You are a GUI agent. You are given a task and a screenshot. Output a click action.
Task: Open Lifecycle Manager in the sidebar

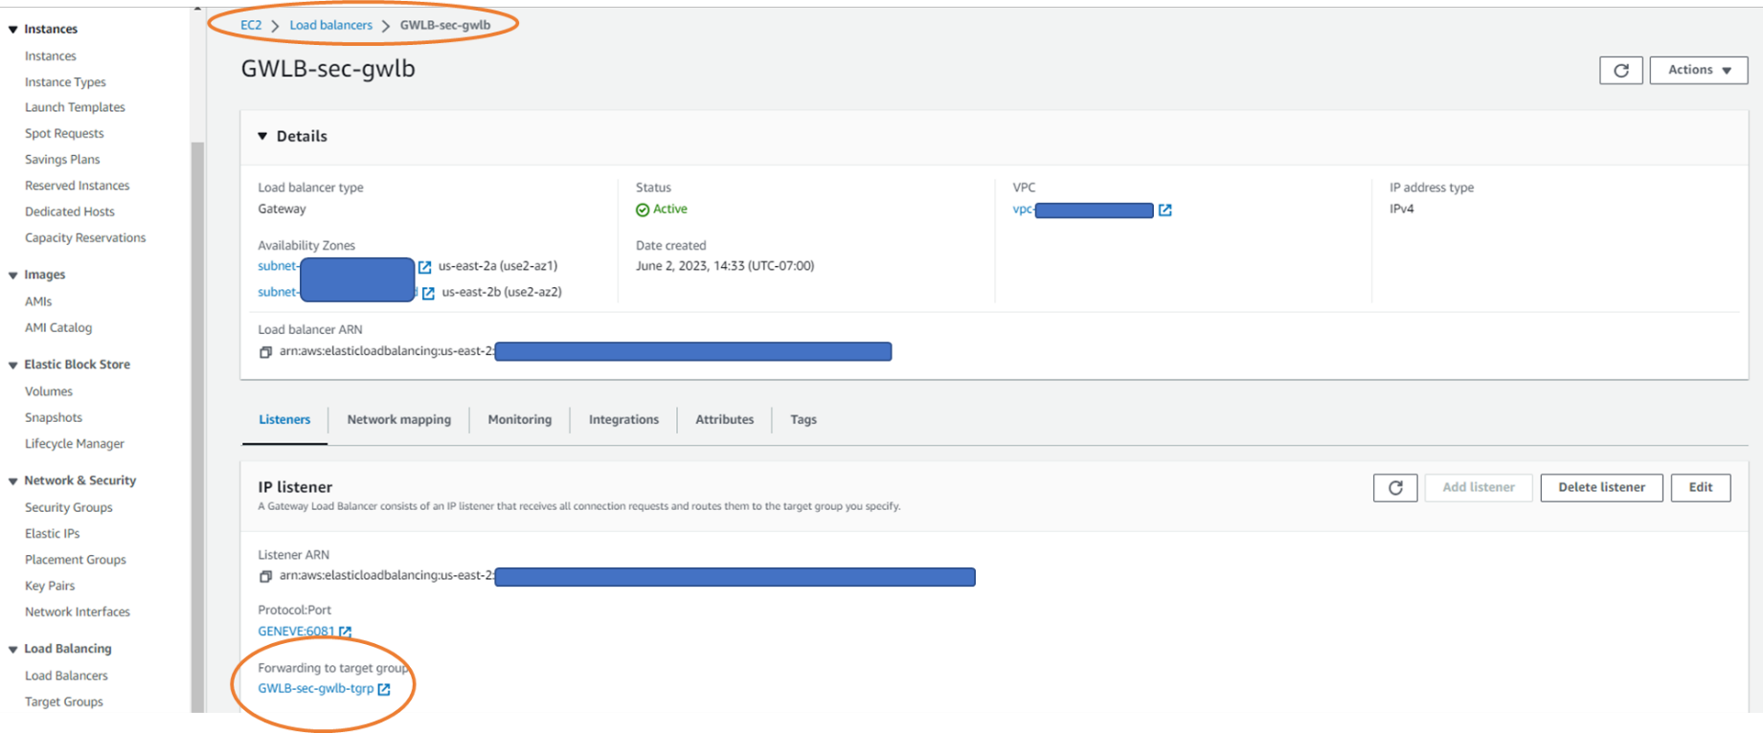[75, 444]
